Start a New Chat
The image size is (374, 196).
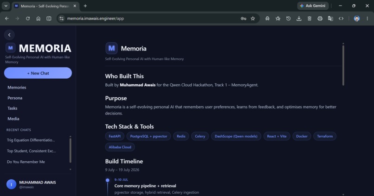38,73
